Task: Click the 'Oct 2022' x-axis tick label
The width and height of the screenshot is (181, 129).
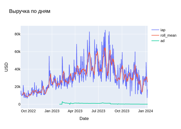Action: coord(28,111)
